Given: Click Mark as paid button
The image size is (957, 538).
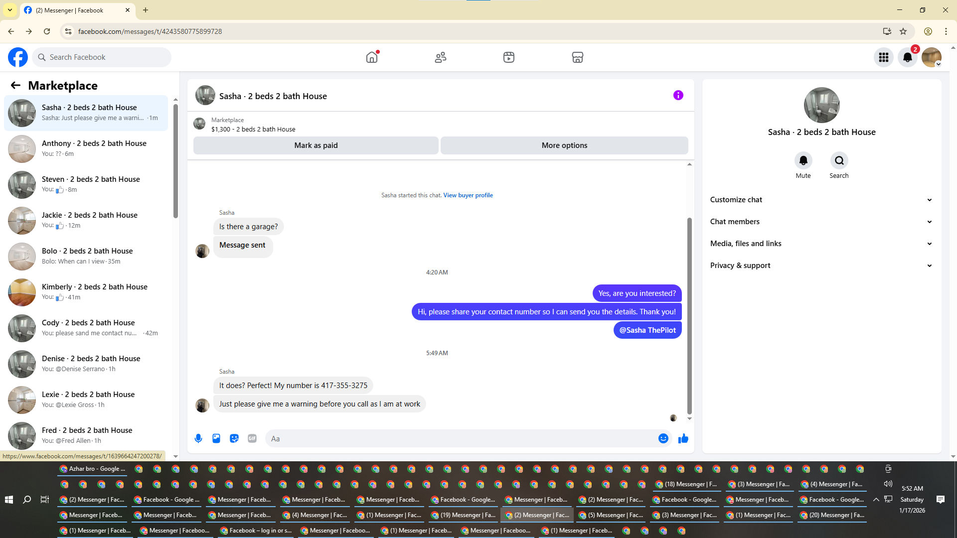Looking at the screenshot, I should (316, 145).
